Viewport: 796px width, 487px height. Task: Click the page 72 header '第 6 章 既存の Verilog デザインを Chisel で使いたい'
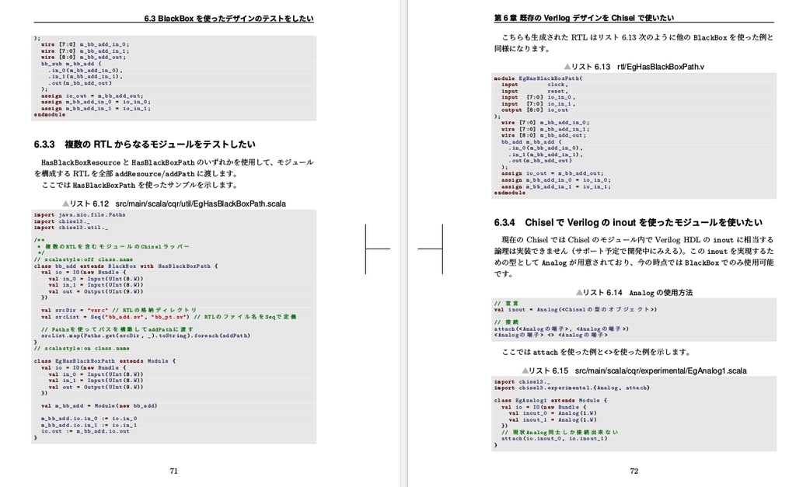coord(584,18)
